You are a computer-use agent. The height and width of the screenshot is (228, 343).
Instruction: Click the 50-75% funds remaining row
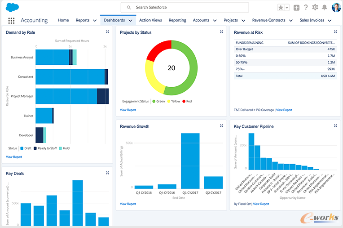pos(285,63)
